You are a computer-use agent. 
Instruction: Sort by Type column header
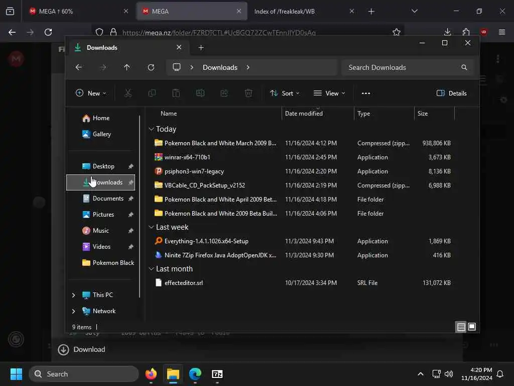tap(363, 113)
